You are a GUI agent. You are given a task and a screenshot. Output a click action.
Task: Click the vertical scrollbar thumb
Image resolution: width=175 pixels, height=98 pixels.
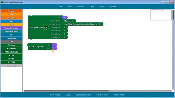coord(173,15)
